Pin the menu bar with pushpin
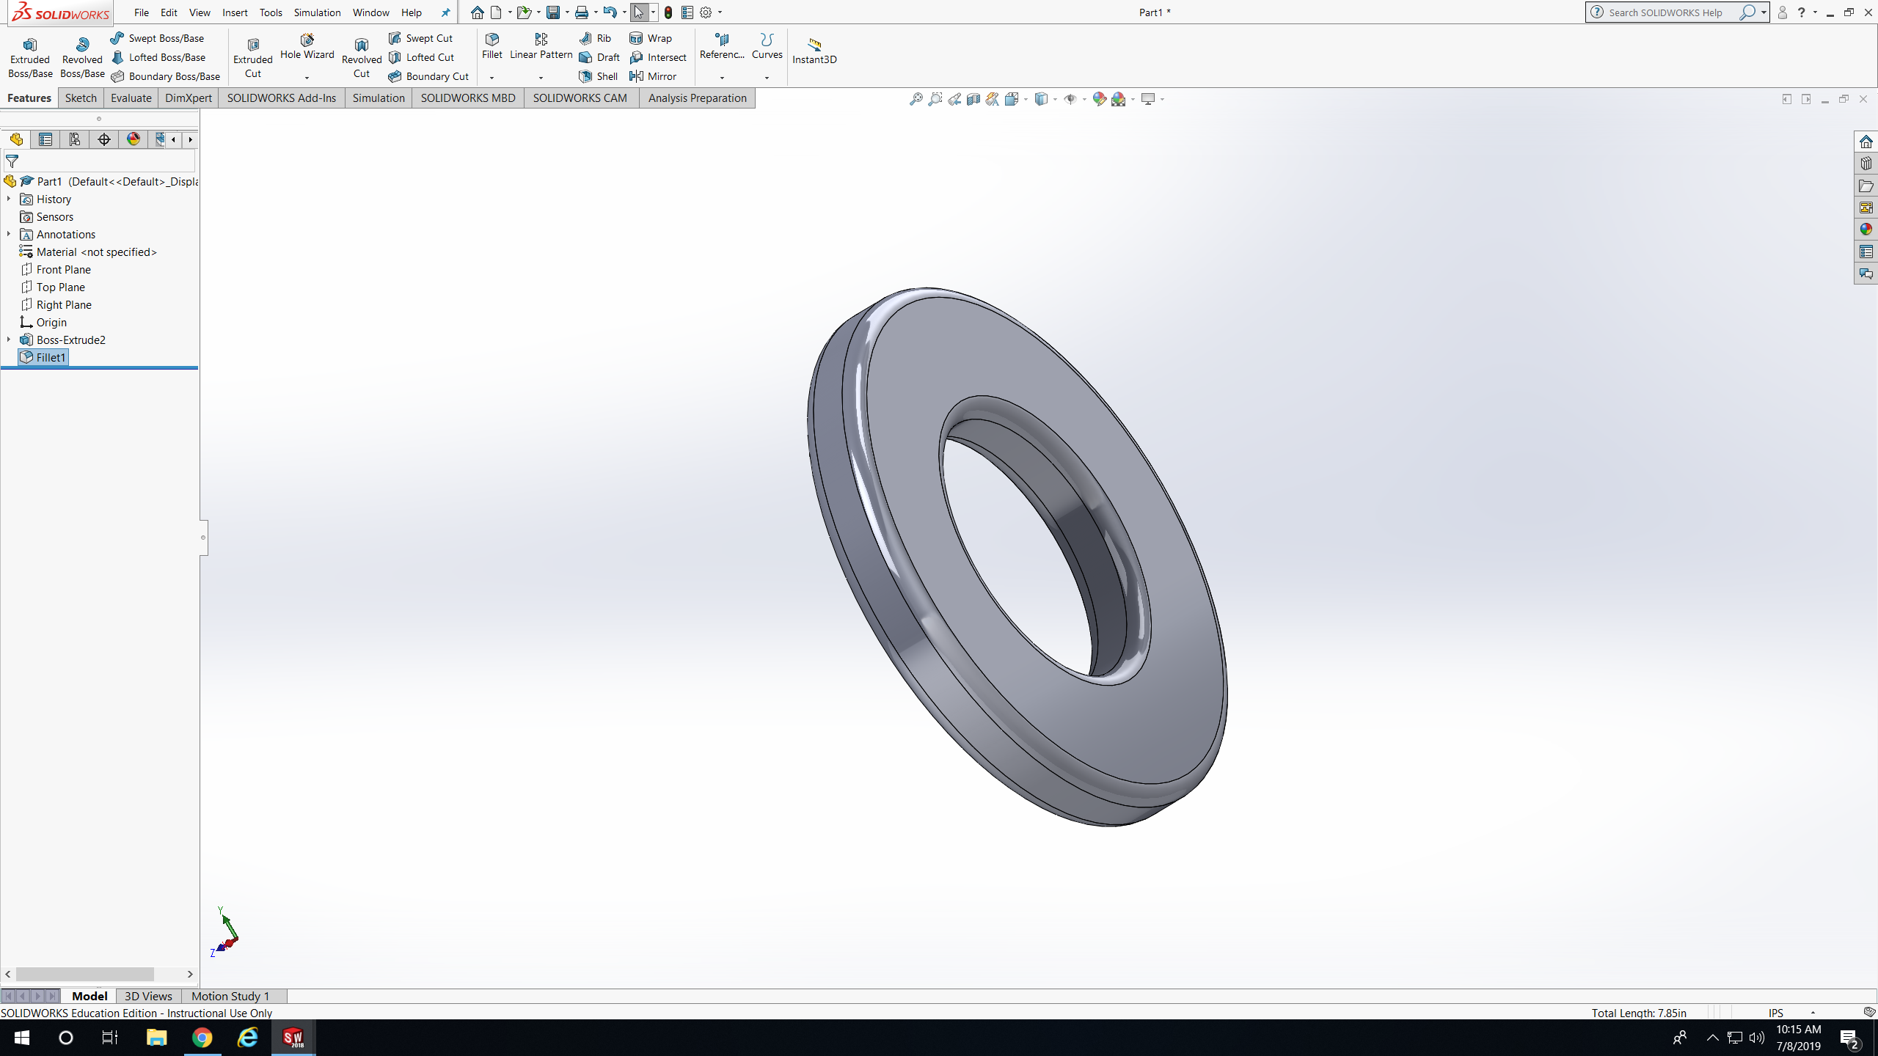The image size is (1878, 1056). click(445, 12)
